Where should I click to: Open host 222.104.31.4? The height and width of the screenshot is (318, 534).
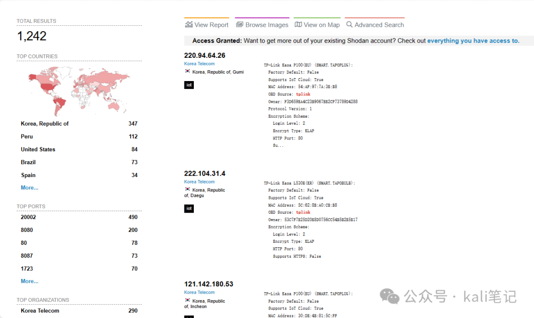pos(205,173)
